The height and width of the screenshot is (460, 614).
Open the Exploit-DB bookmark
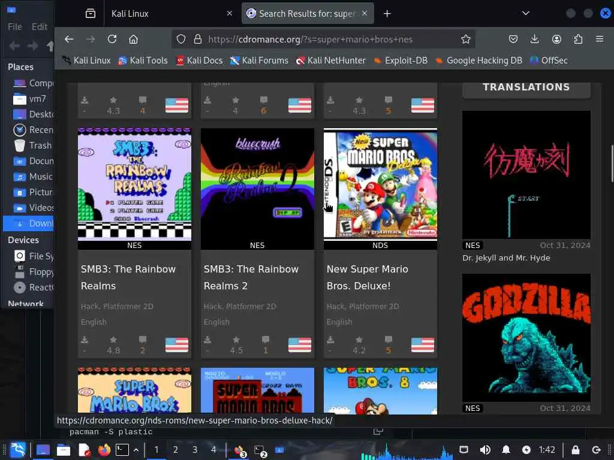(401, 60)
